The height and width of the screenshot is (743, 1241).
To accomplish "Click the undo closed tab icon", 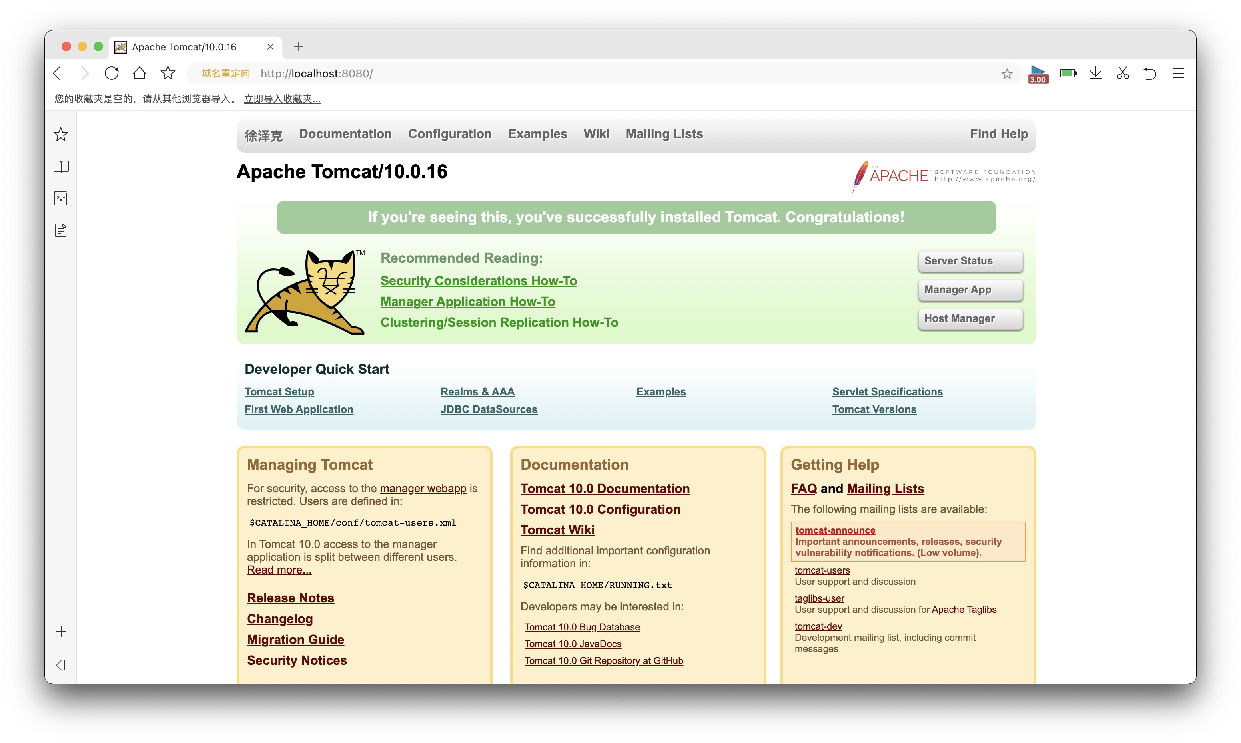I will (1150, 74).
